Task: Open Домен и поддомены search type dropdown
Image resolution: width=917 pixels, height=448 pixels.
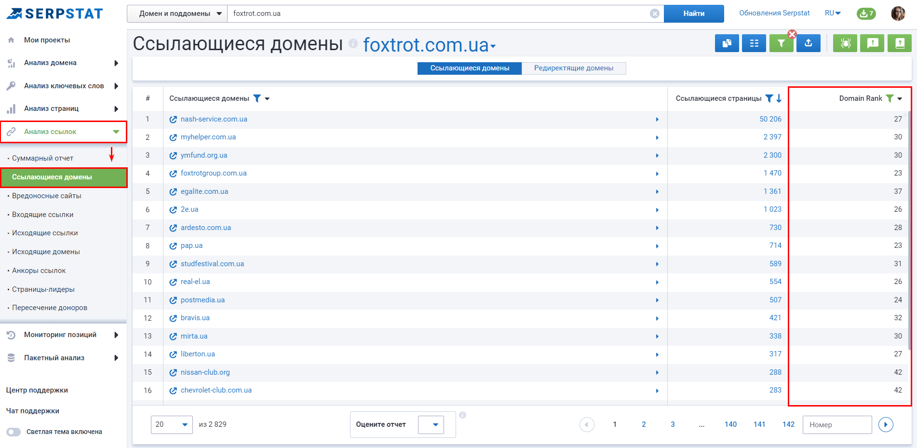Action: coord(177,14)
